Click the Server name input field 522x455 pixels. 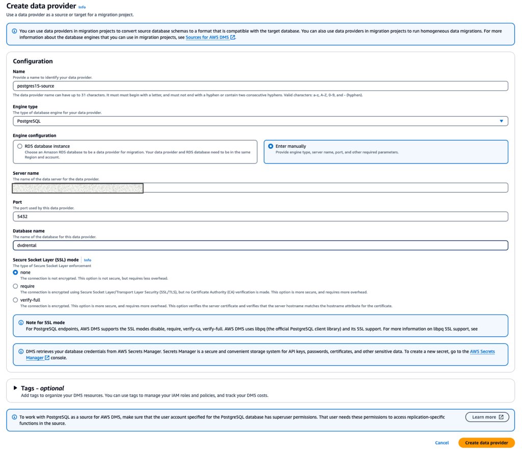tap(260, 188)
